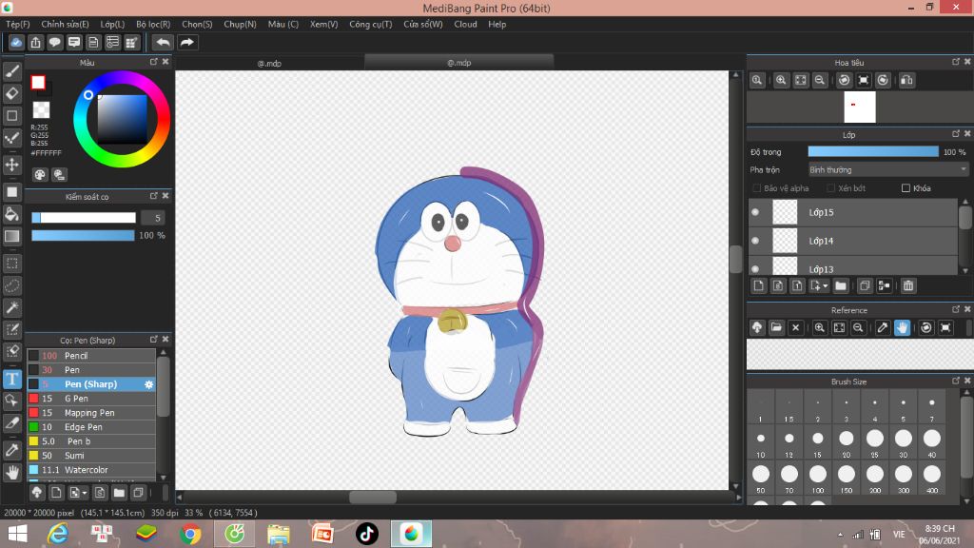Click the navigator preview thumbnail
974x548 pixels.
pos(860,107)
